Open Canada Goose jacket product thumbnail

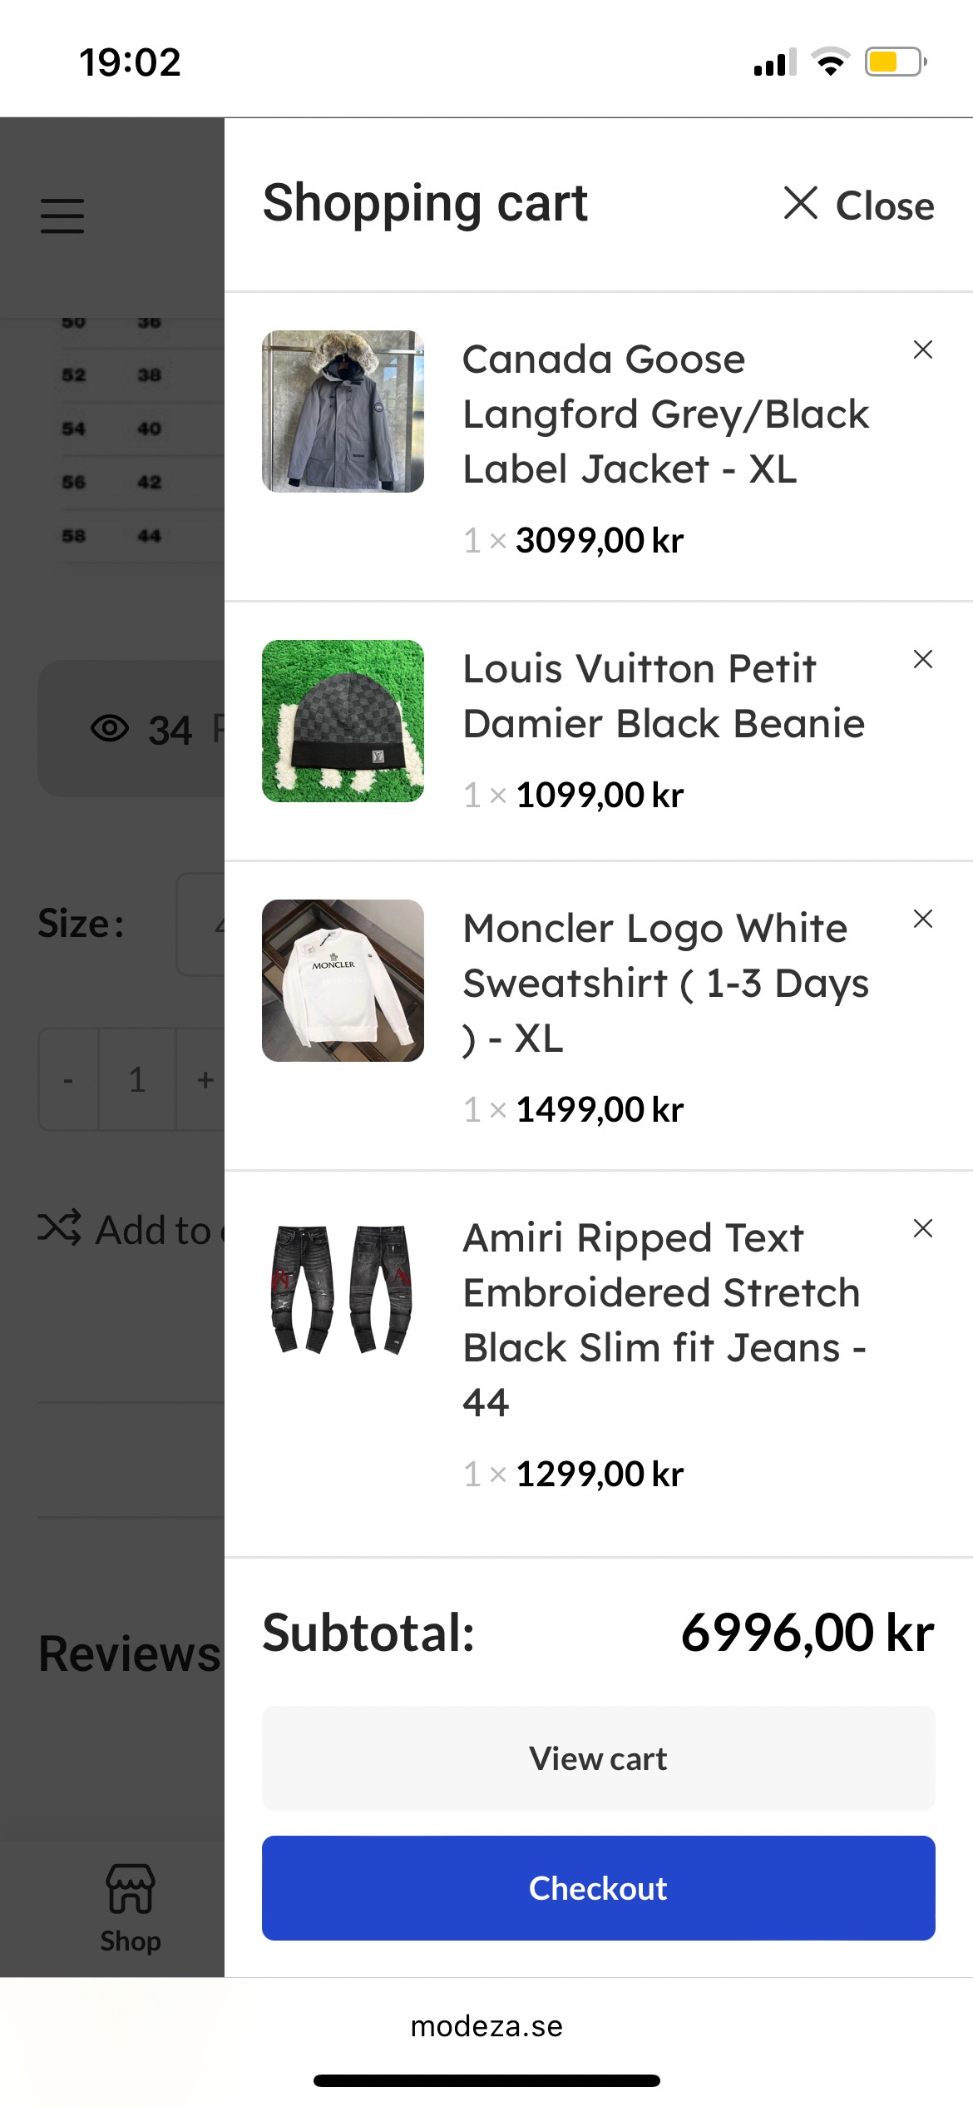point(343,411)
